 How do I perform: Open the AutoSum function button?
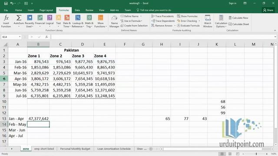pyautogui.click(x=19, y=21)
